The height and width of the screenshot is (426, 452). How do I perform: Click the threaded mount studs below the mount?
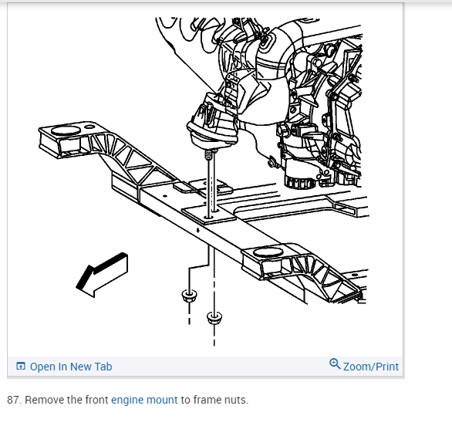coord(211,184)
